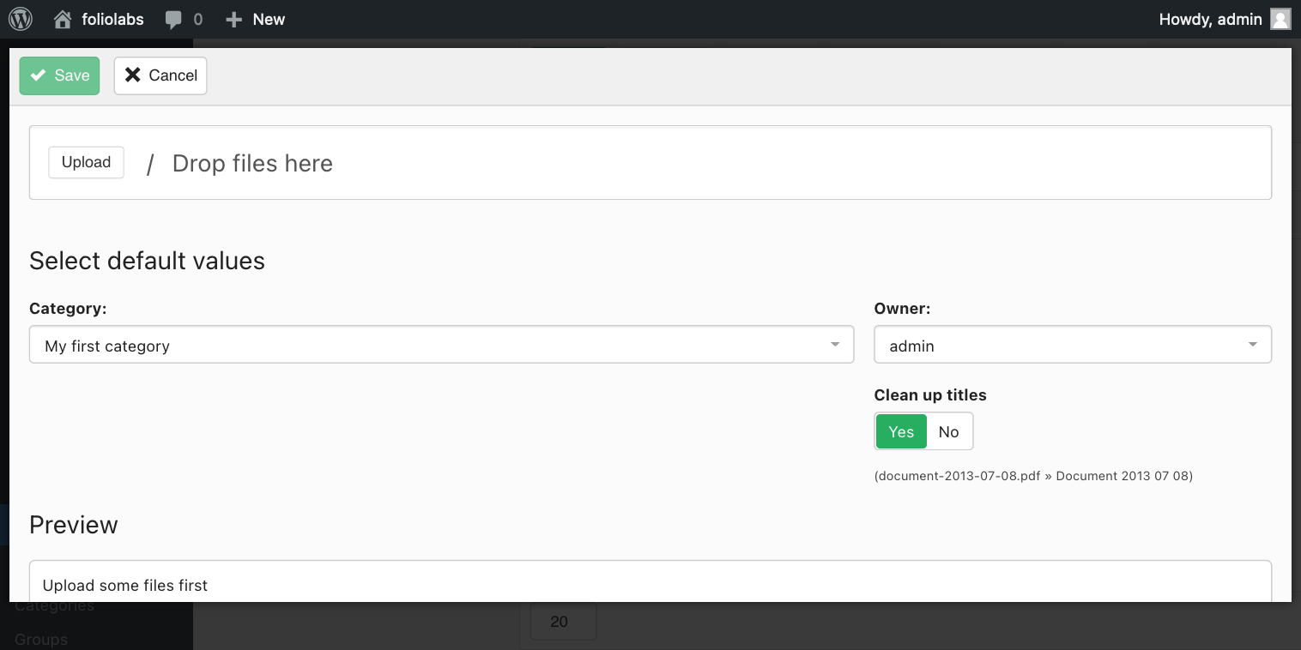The height and width of the screenshot is (650, 1301).
Task: Click the home icon beside foliolabs
Action: [63, 19]
